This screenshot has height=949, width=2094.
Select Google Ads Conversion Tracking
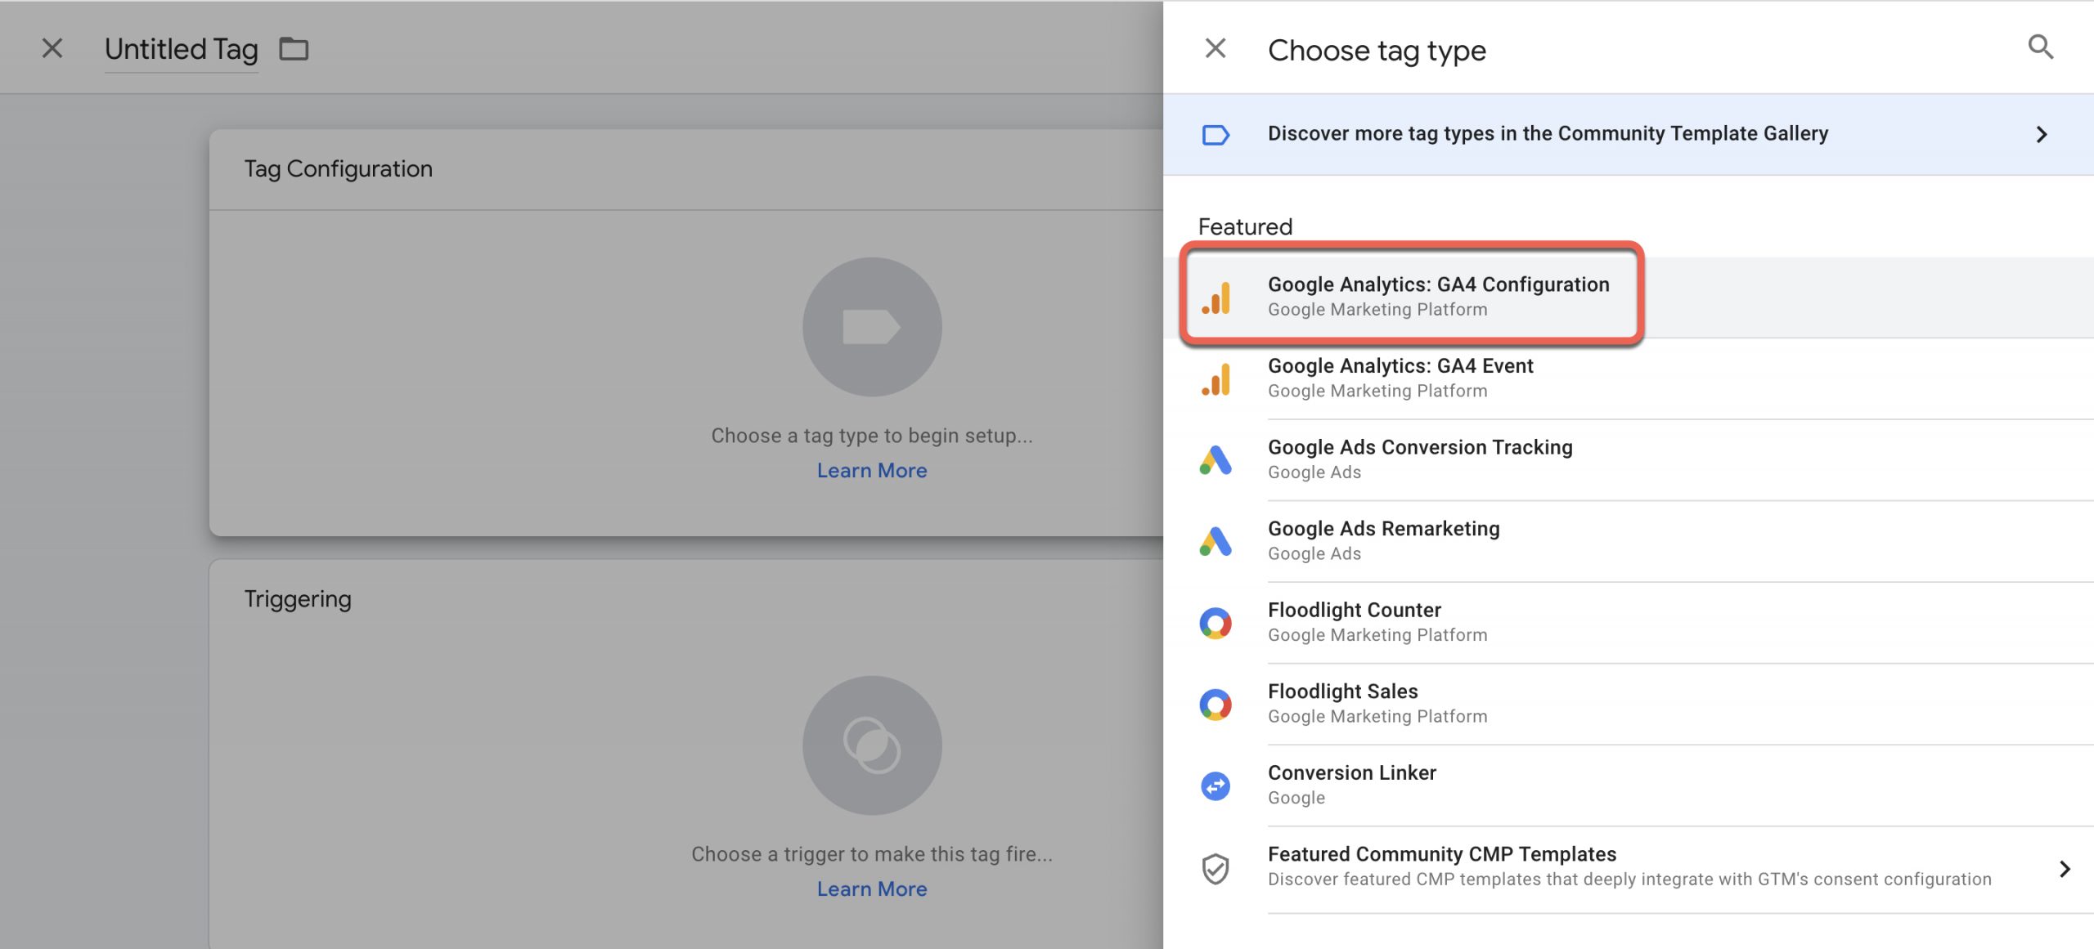(1628, 459)
